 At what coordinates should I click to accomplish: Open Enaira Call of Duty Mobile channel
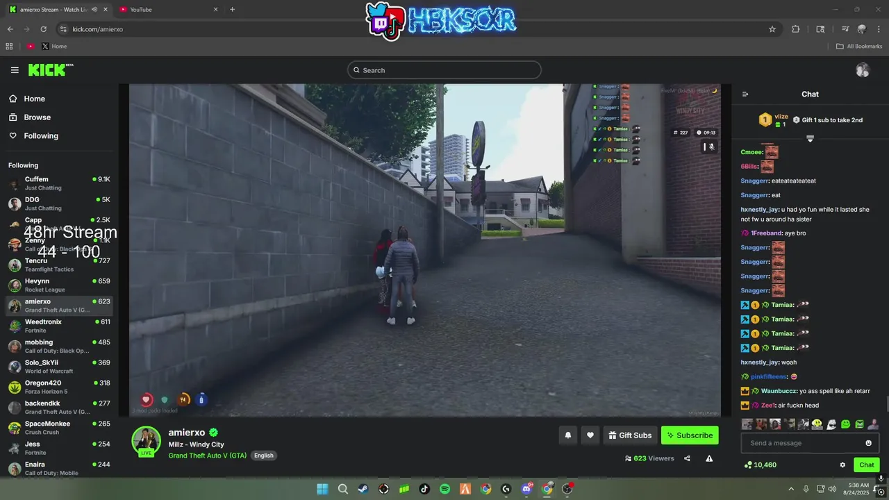pyautogui.click(x=59, y=468)
